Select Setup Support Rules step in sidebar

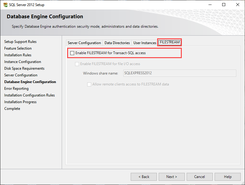20,42
